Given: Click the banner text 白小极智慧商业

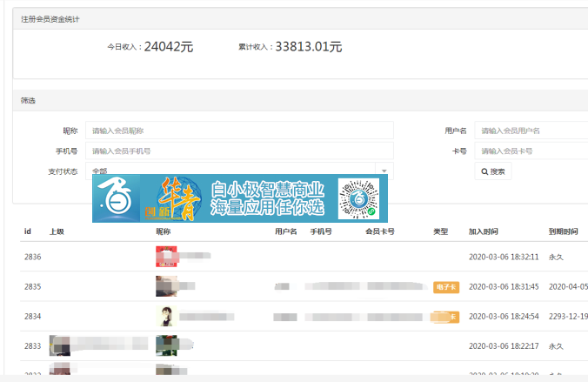Looking at the screenshot, I should [x=267, y=190].
